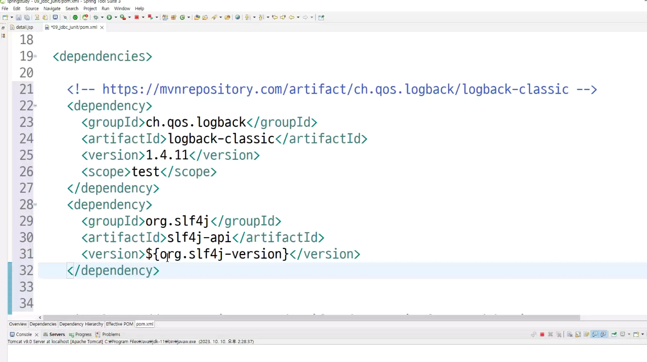Viewport: 647px width, 362px height.
Task: Click the version text 1.4.11 on line 25
Action: coord(167,155)
